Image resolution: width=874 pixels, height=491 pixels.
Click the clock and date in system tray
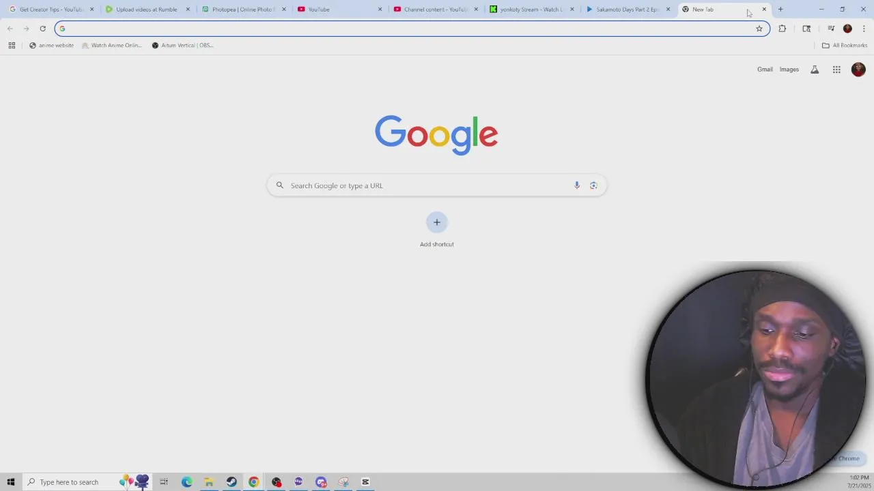[x=858, y=481]
